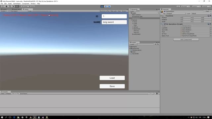Toggle Global handle rotation
212x119 pixels.
tap(32, 7)
